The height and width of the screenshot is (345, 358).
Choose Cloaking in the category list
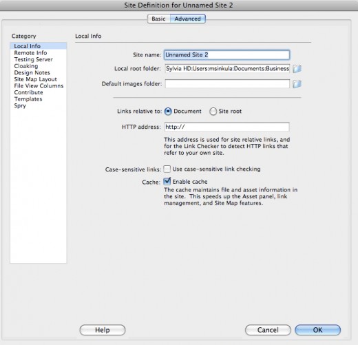(x=26, y=66)
